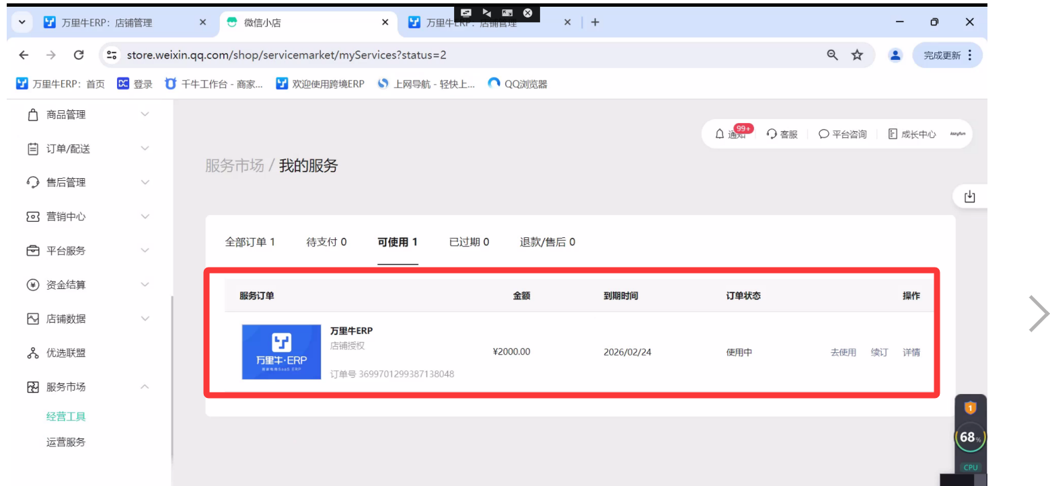
Task: Switch to the 微信小店 browser tab
Action: (307, 22)
